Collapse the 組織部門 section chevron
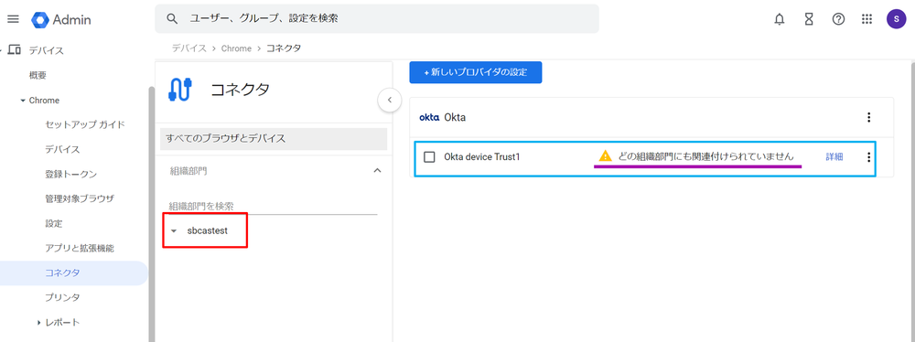Screen dimensions: 915x342 point(377,170)
